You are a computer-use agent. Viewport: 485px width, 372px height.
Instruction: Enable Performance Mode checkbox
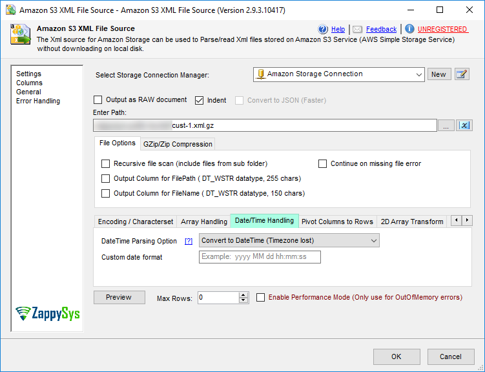tap(260, 298)
